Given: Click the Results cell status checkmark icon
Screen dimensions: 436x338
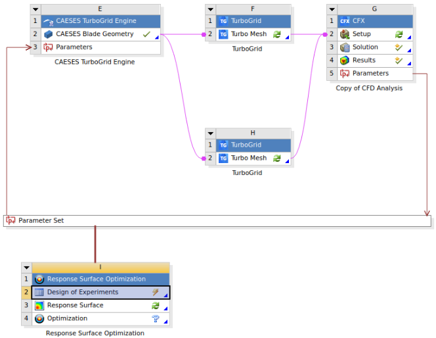Looking at the screenshot, I should [399, 60].
